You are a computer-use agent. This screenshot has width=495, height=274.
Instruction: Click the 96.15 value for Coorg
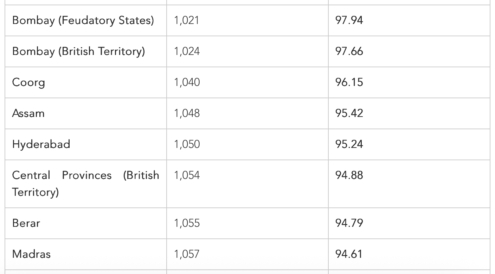[x=349, y=82]
